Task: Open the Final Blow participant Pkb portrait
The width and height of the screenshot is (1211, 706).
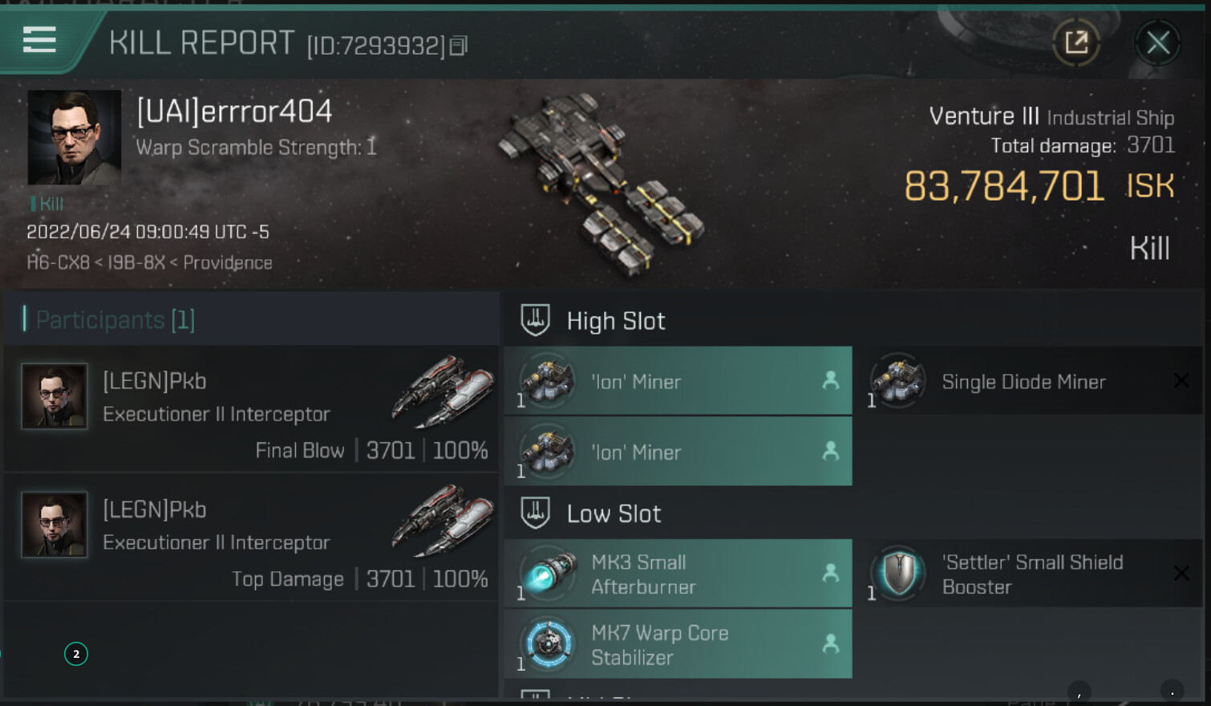Action: coord(55,396)
